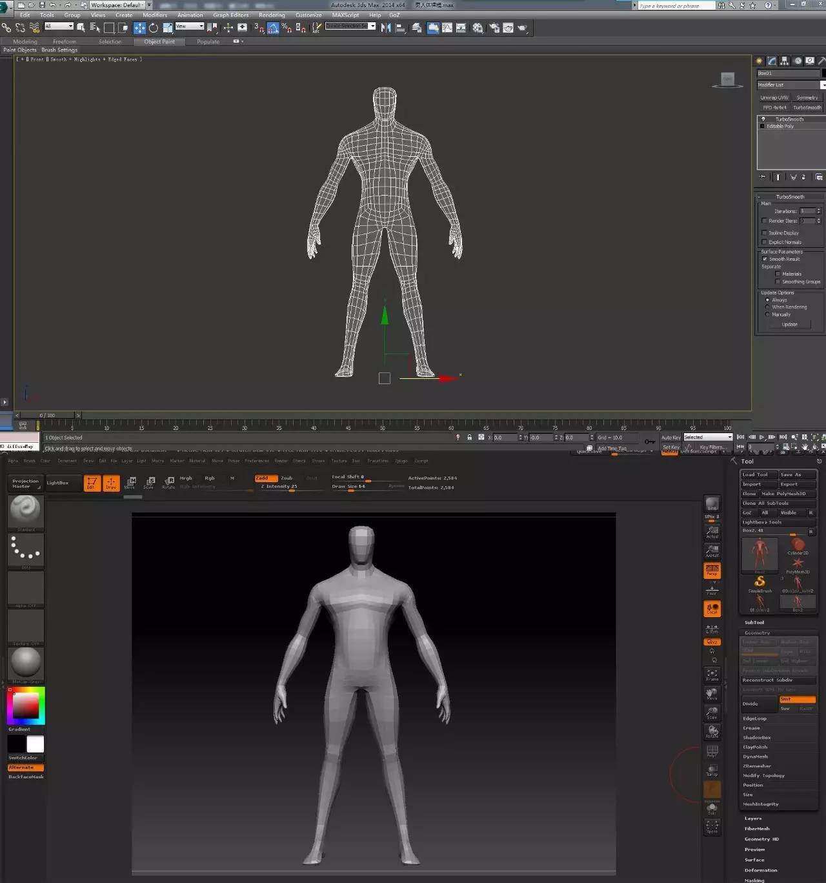Toggle TurboSmooth lightbulb in modifier stack

(x=763, y=119)
